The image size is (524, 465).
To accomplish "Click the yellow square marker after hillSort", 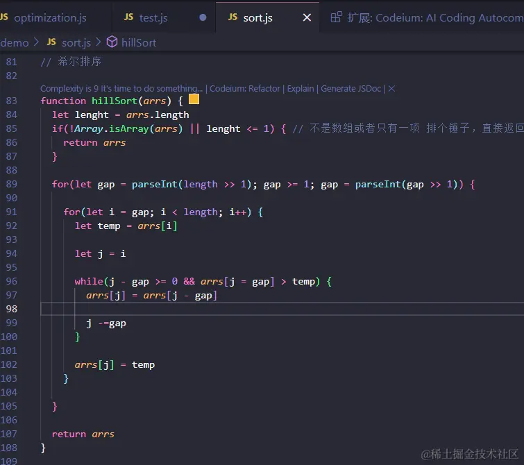I will [x=194, y=99].
